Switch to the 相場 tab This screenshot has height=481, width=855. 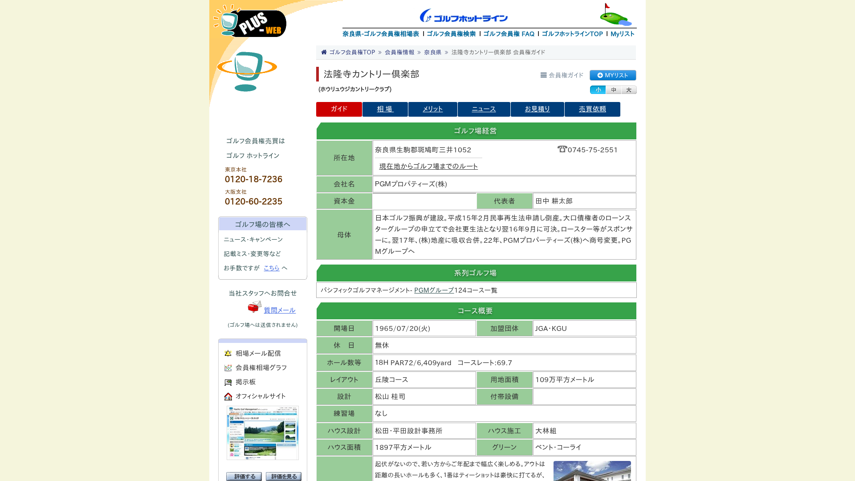[x=385, y=109]
